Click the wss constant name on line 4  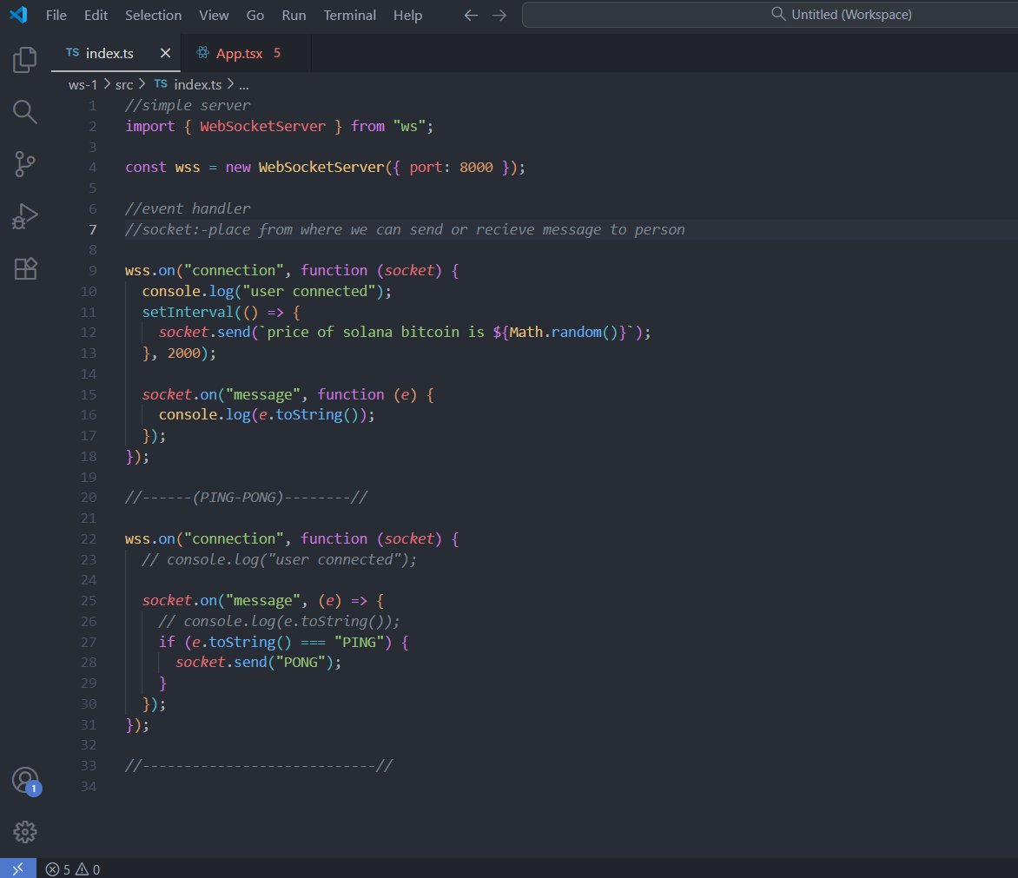[x=188, y=168]
